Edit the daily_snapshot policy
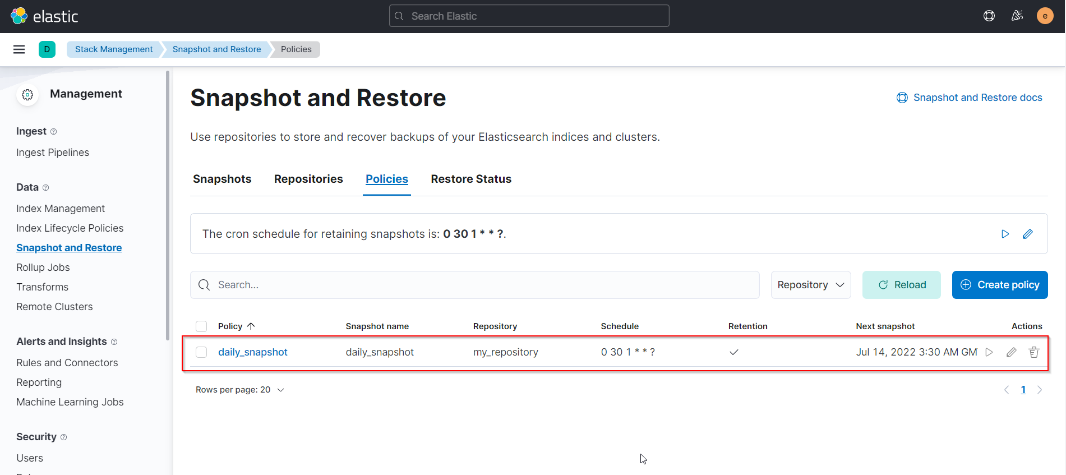Screen dimensions: 1066x475 [x=1012, y=352]
